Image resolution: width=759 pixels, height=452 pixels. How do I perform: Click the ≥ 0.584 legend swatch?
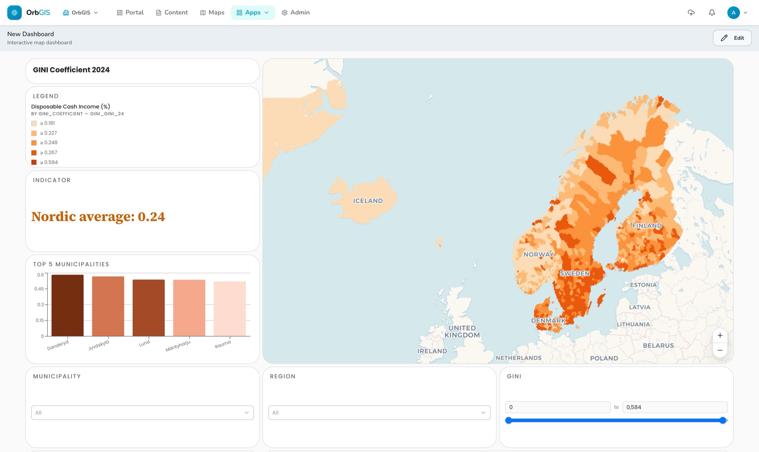[34, 162]
